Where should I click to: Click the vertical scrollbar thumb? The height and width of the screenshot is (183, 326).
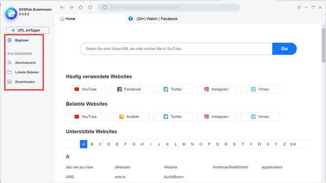[x=323, y=45]
